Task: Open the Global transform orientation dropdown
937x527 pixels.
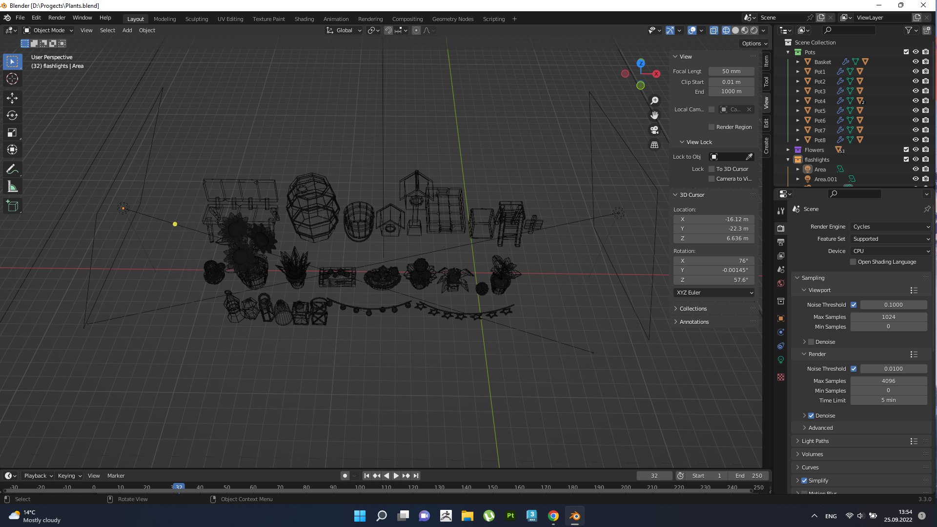Action: (x=344, y=30)
